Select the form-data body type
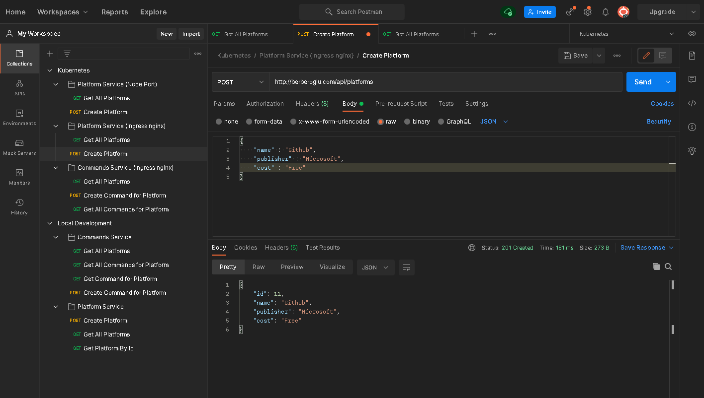704x398 pixels. [x=249, y=122]
